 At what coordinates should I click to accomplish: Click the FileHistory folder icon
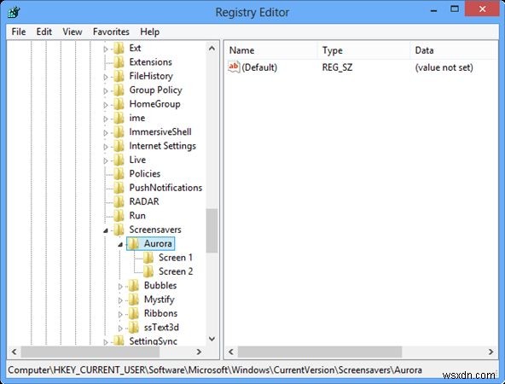119,76
